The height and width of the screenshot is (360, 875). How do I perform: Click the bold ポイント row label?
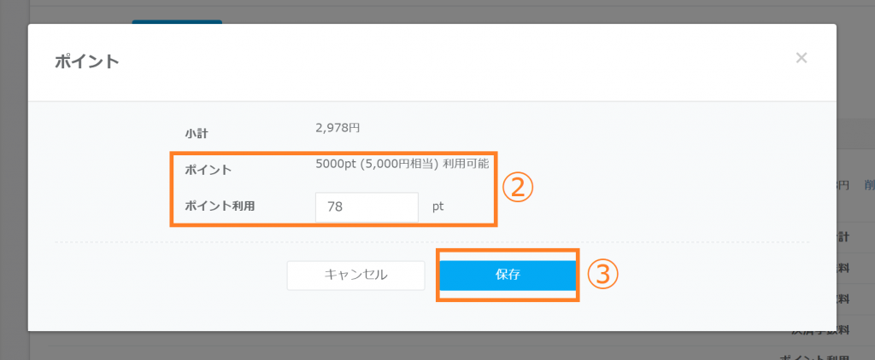tap(208, 170)
